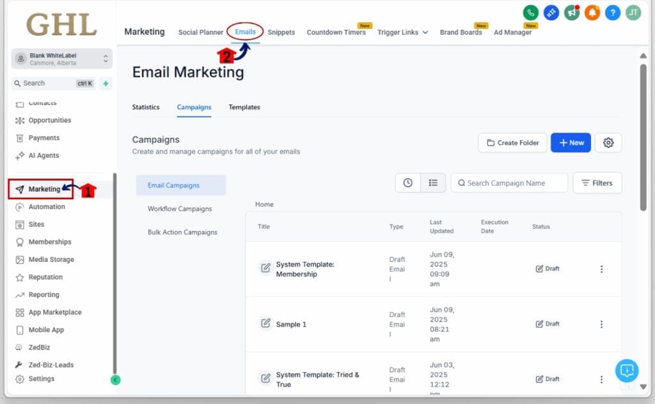
Task: Open the Blank WhiteLabel account switcher
Action: [61, 58]
